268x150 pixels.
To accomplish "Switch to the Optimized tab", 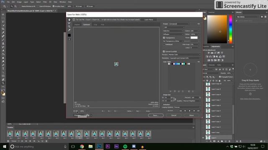I will [x=87, y=25].
